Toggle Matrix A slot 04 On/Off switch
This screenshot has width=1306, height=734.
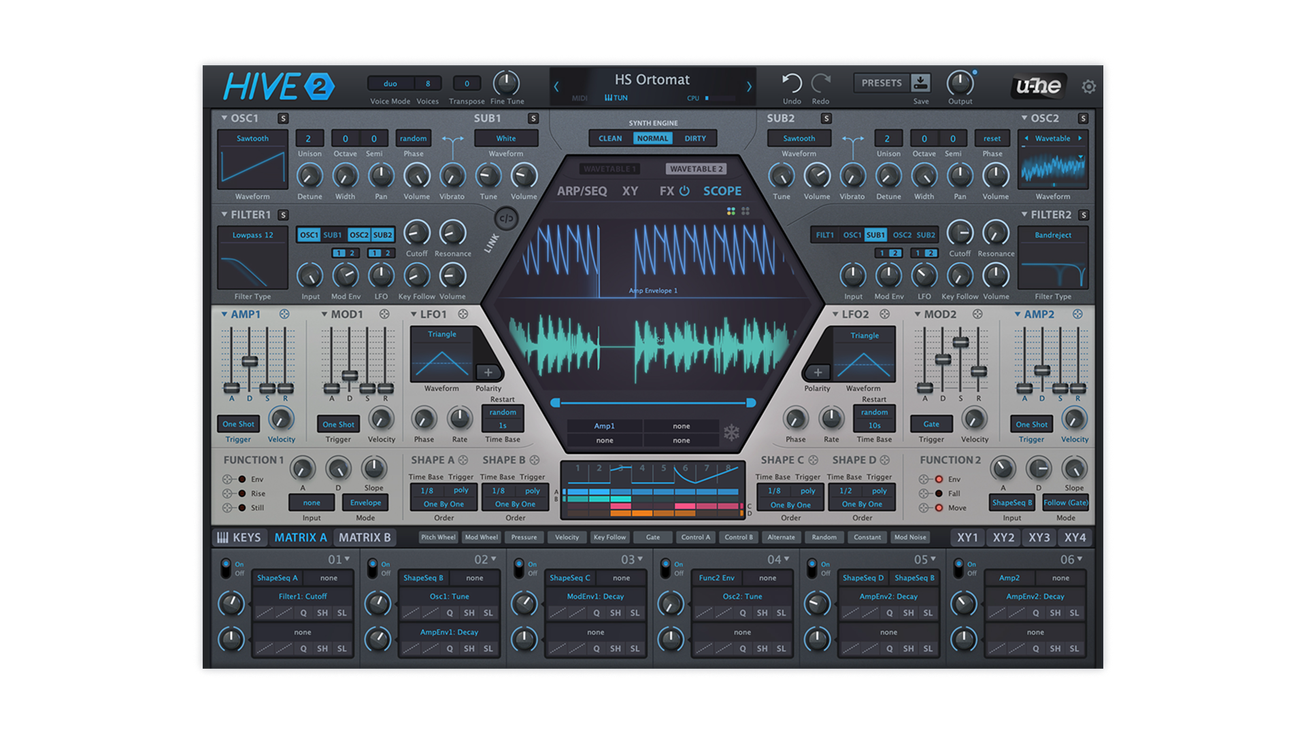click(665, 568)
